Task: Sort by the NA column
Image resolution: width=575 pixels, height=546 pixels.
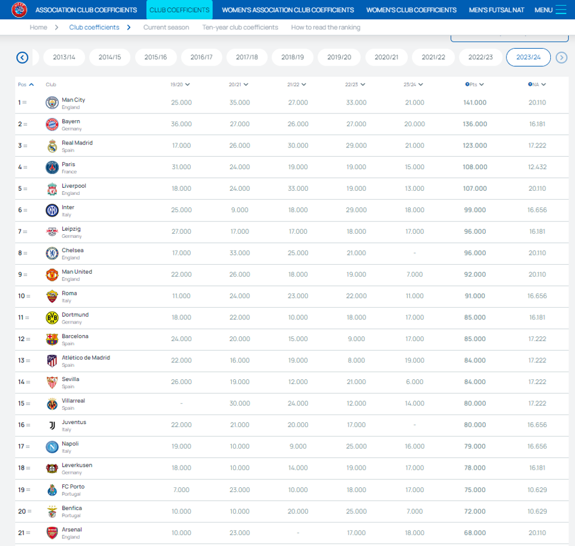Action: 537,85
